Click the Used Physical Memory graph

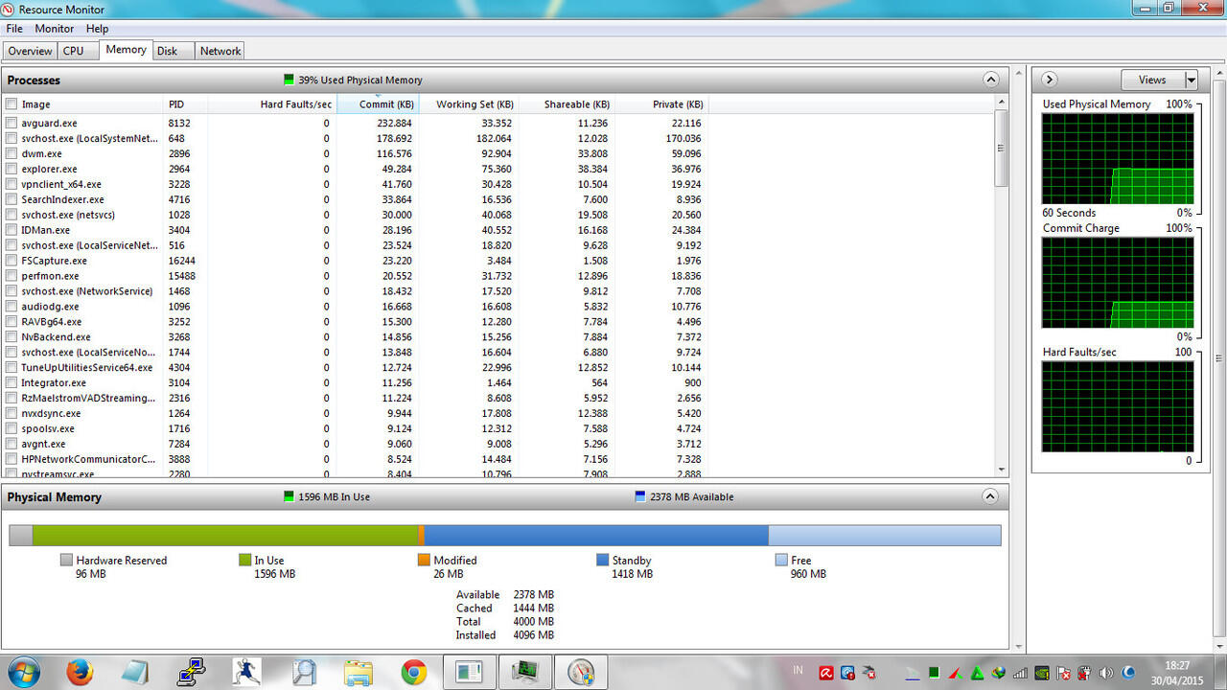click(1118, 159)
